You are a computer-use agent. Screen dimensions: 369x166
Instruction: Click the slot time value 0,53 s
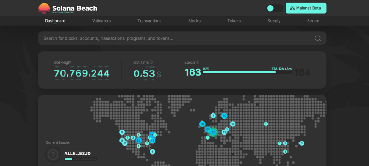pos(147,74)
